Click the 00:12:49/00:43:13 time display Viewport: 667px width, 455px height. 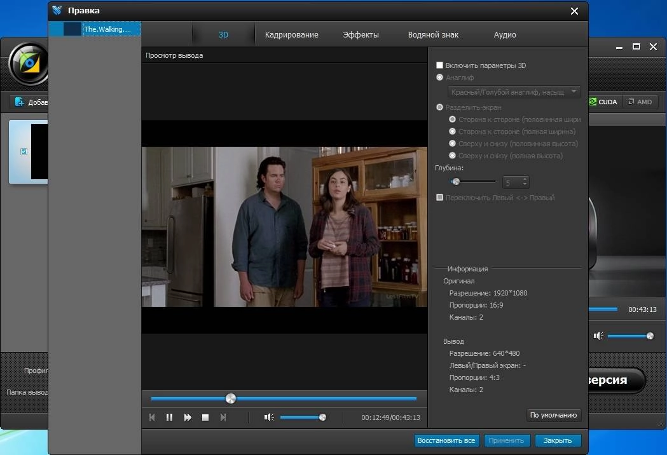tap(390, 418)
